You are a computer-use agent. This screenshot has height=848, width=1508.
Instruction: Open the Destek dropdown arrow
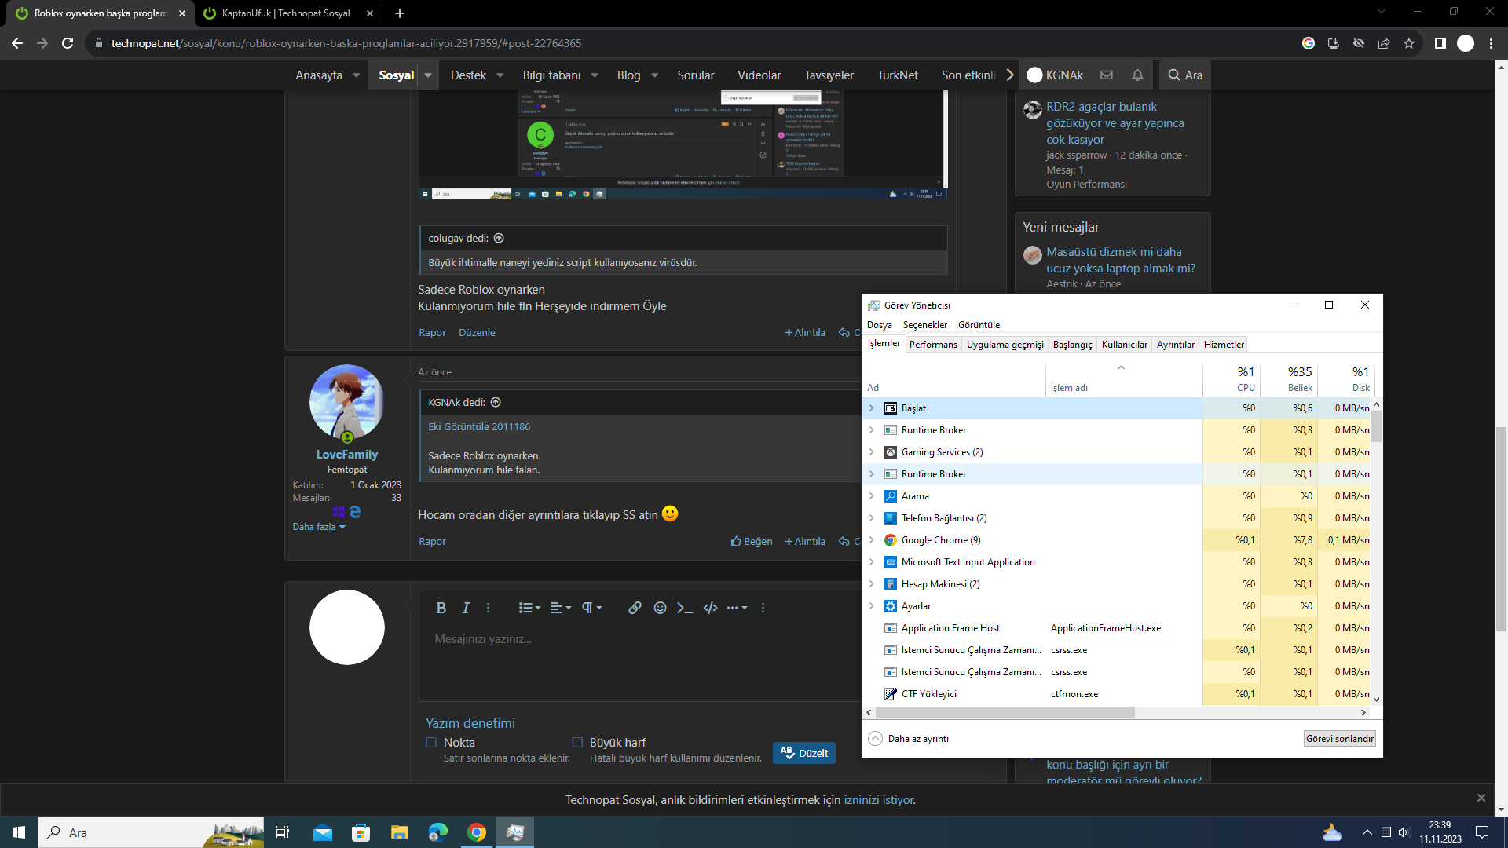point(500,75)
